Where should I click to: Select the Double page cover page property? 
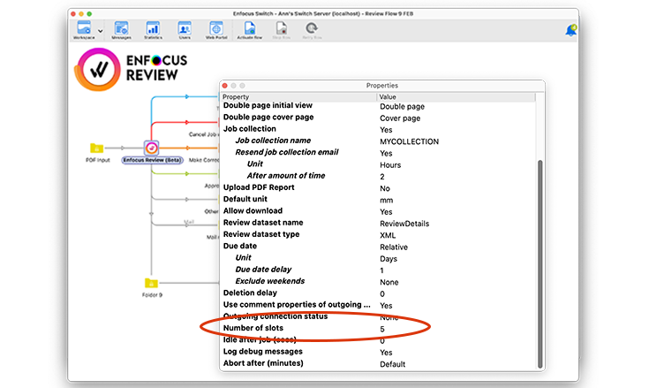[268, 118]
